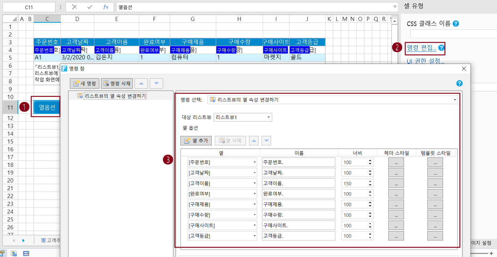The width and height of the screenshot is (497, 257).
Task: Click the fx insert function icon
Action: (106, 7)
